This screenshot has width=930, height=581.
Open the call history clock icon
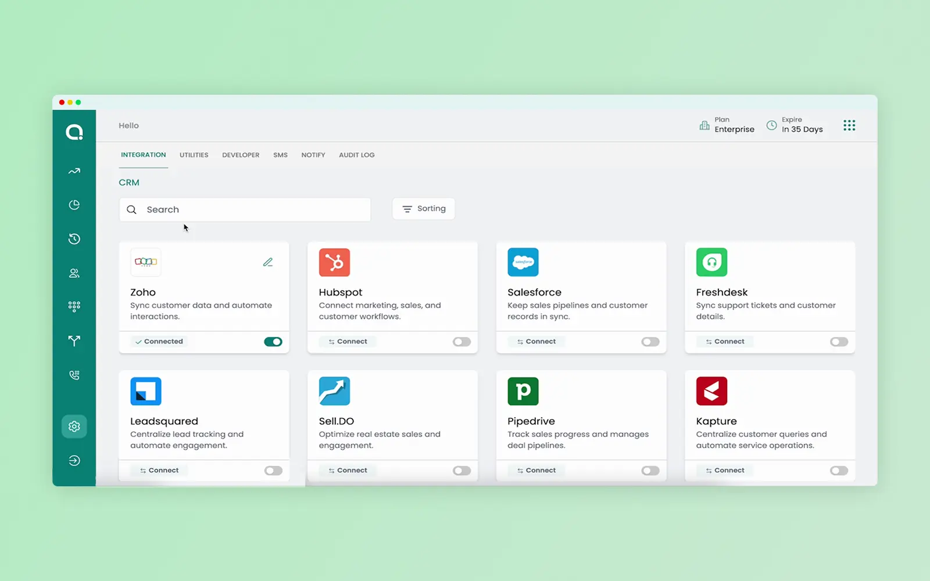(x=74, y=239)
